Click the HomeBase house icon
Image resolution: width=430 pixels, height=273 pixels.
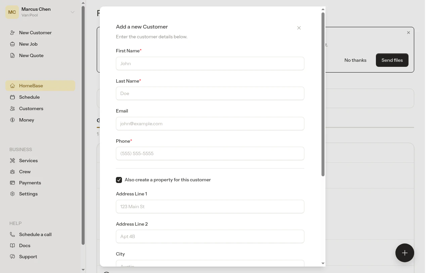point(12,86)
